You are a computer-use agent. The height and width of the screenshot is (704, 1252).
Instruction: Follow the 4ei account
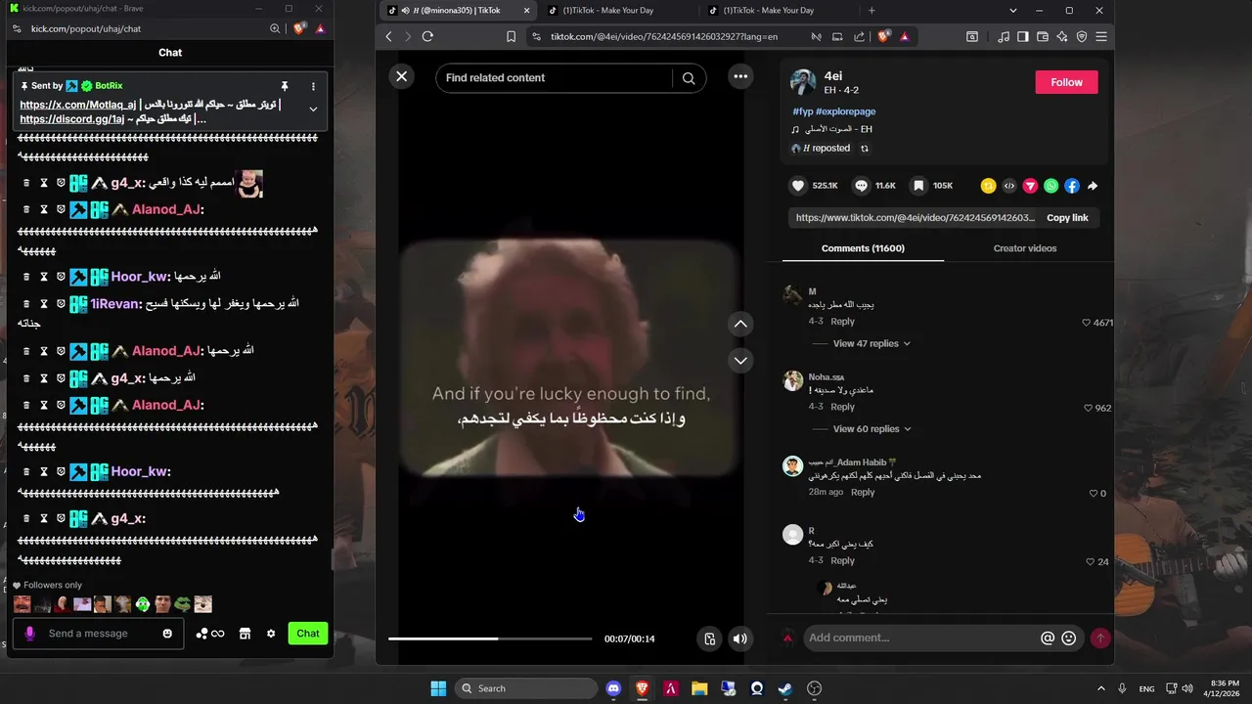pyautogui.click(x=1066, y=82)
